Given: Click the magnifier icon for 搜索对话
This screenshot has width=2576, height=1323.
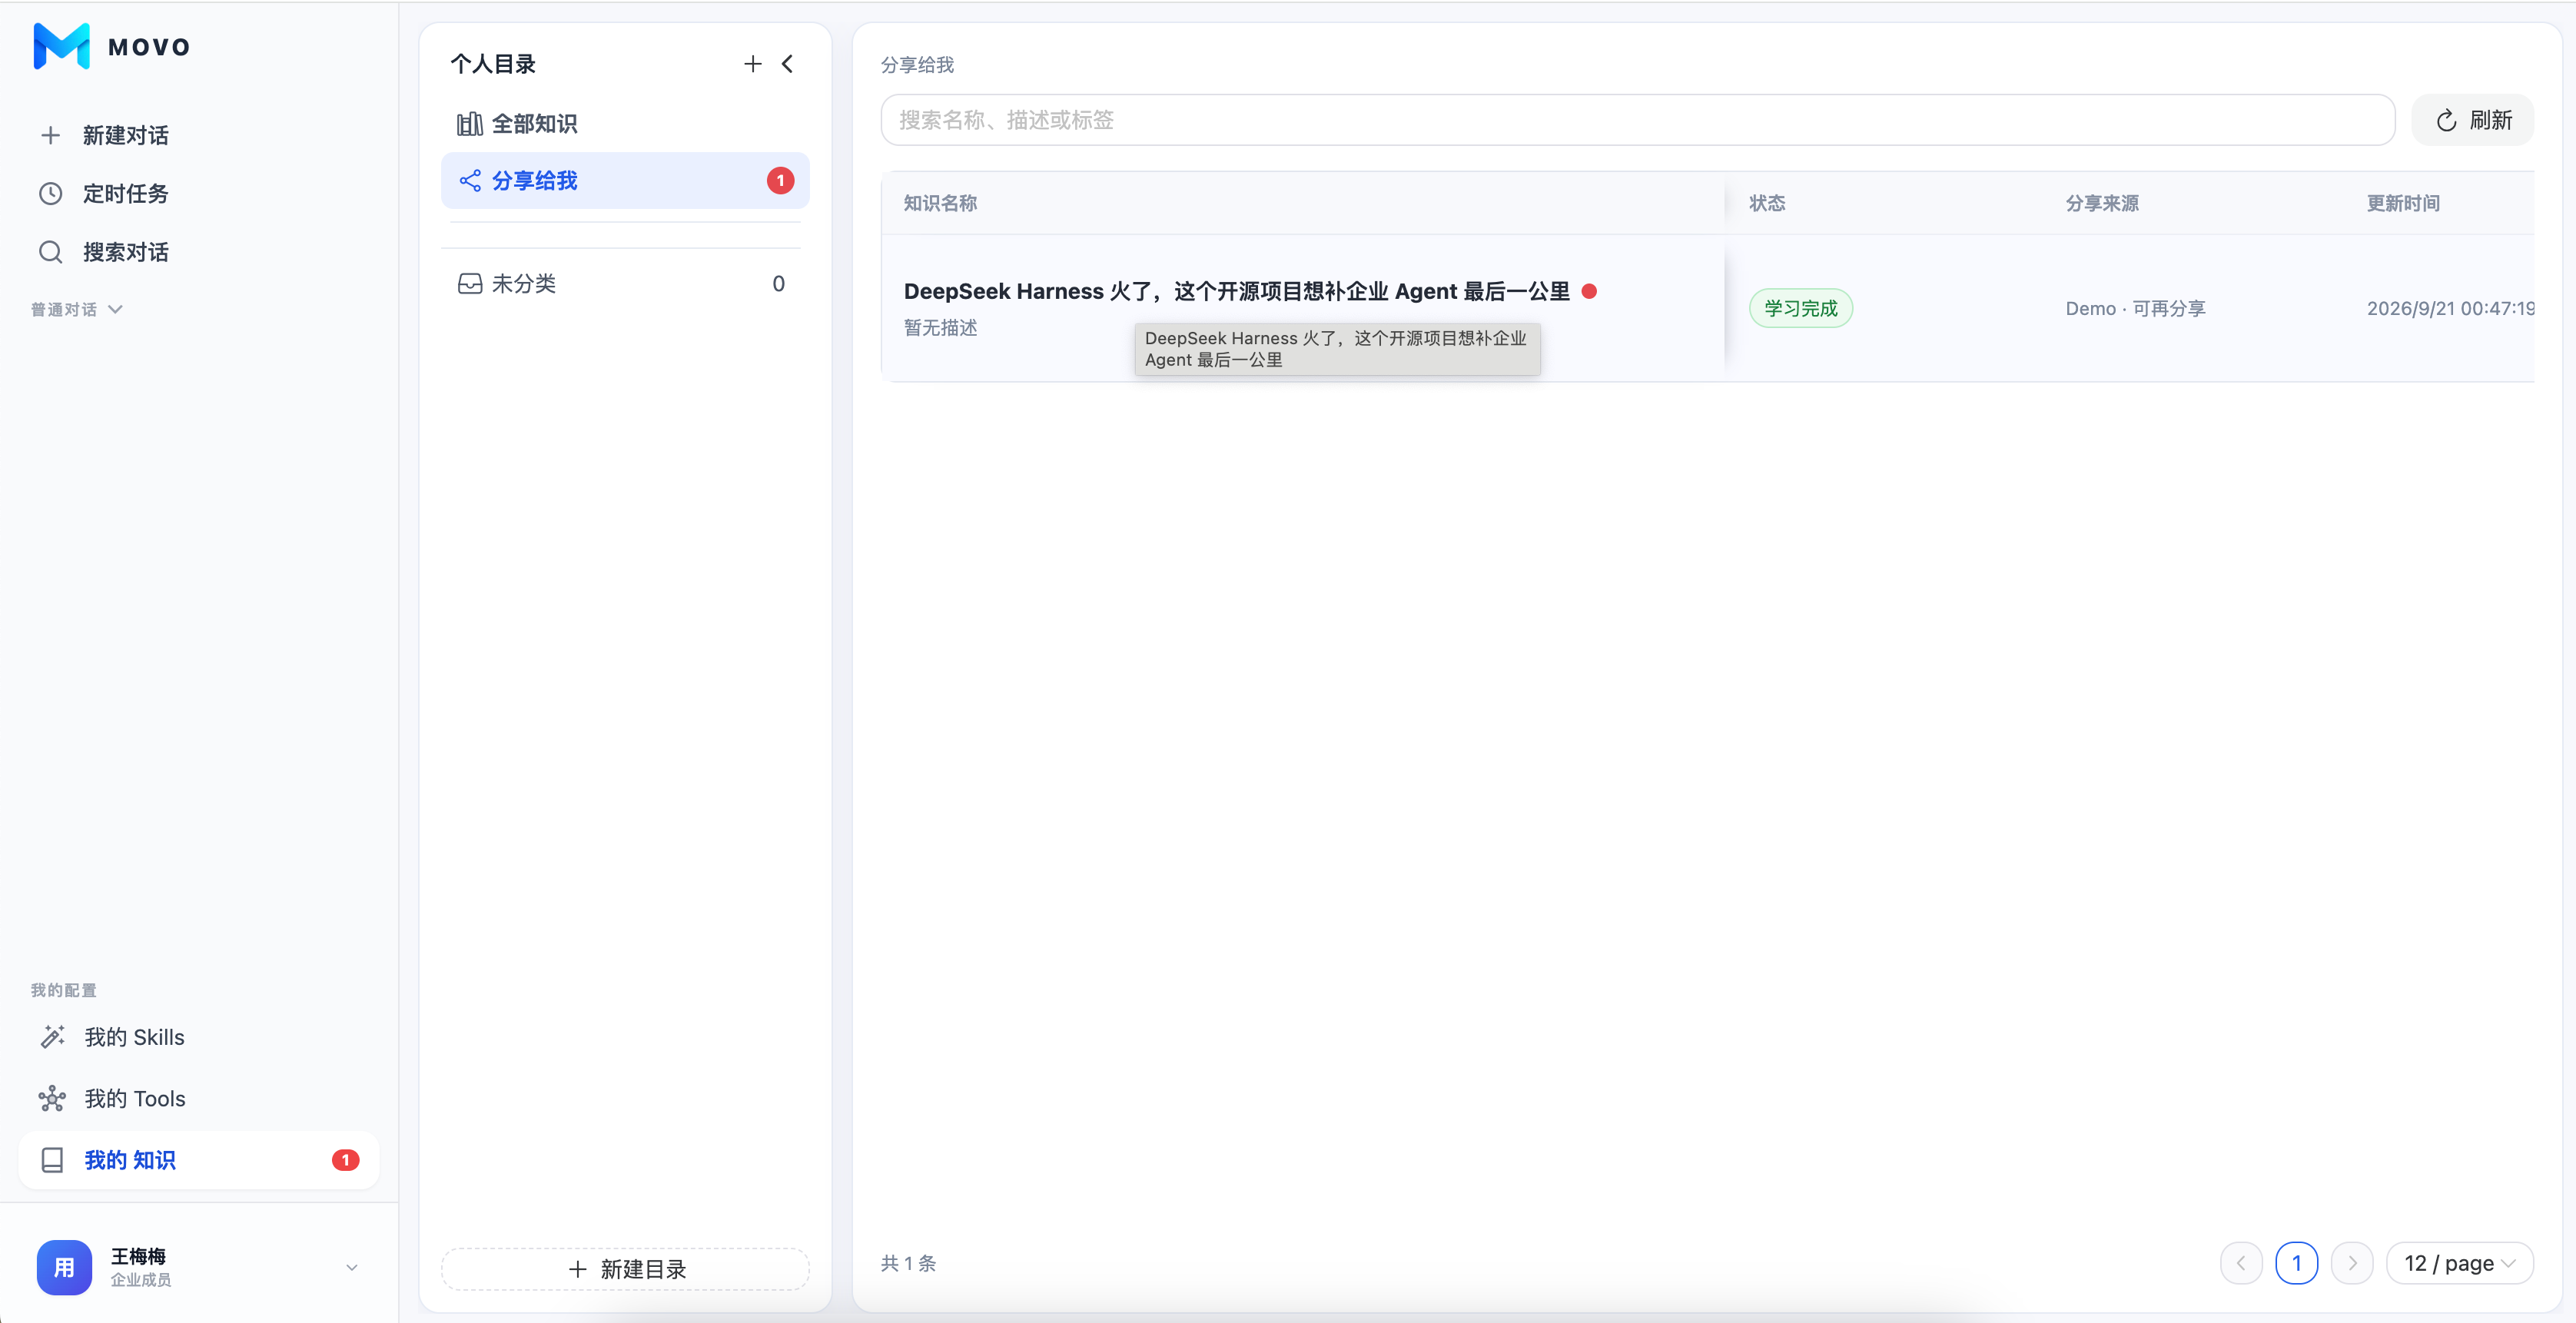Looking at the screenshot, I should [50, 252].
